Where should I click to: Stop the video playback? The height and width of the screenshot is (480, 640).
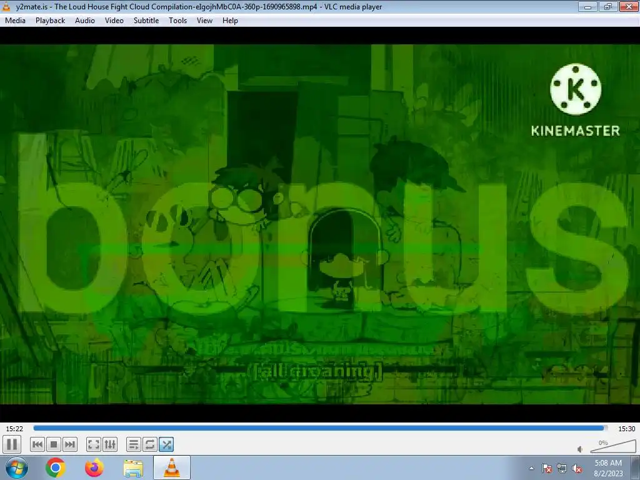(x=54, y=444)
